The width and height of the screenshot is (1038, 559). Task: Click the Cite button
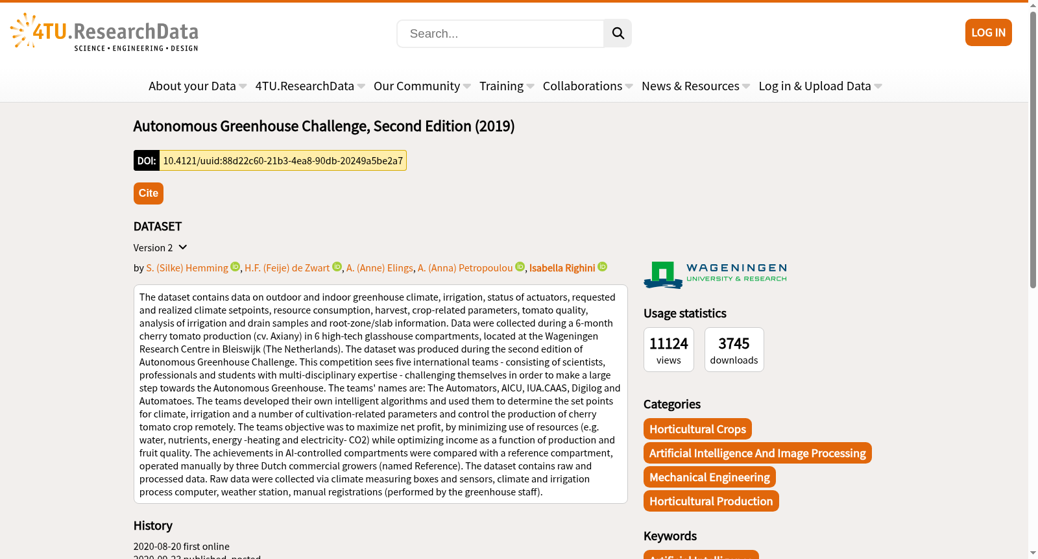tap(149, 193)
